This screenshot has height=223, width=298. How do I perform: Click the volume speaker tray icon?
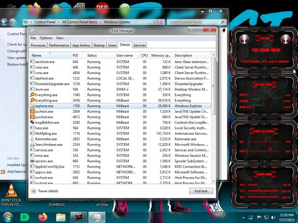click(273, 217)
